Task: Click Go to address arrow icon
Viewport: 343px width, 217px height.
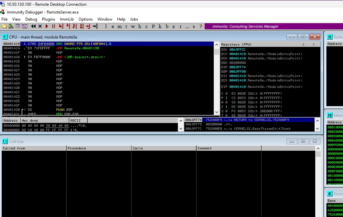Action: [x=95, y=26]
